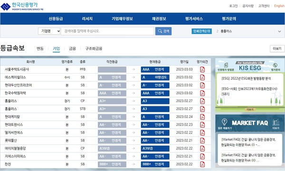The image size is (285, 171).
Task: Click company name 롯데물산
Action: pyautogui.click(x=11, y=141)
